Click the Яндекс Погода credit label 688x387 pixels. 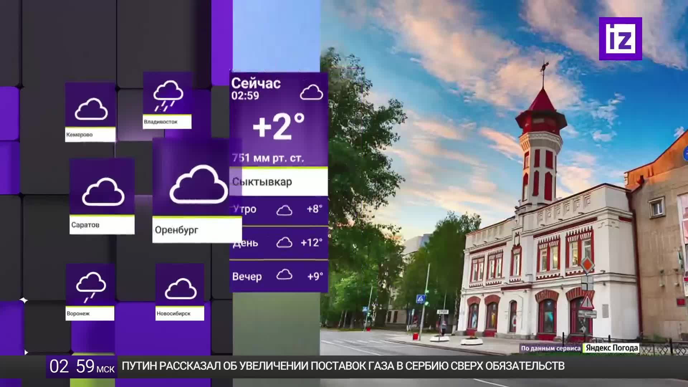tap(612, 348)
